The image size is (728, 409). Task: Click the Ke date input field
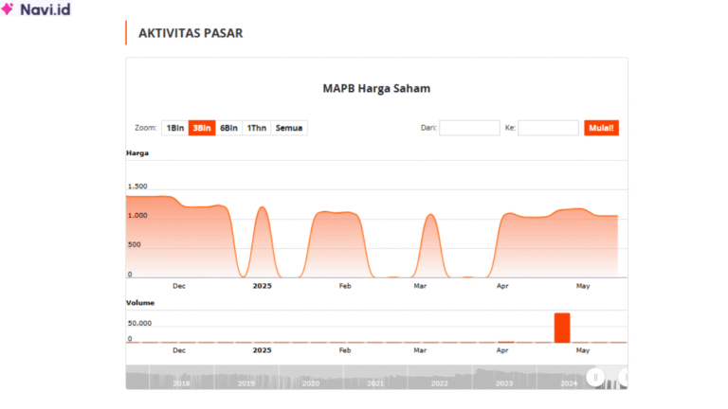click(x=548, y=128)
